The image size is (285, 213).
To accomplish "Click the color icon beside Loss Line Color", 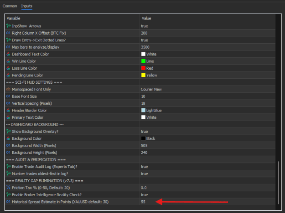I will (x=8, y=68).
